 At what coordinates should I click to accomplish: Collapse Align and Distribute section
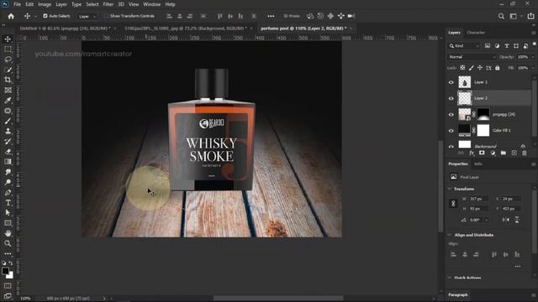coord(450,235)
